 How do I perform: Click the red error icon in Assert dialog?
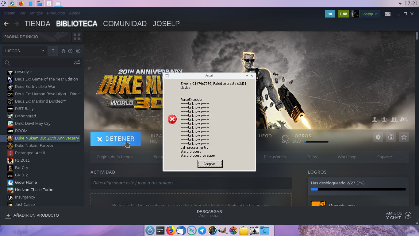[172, 119]
